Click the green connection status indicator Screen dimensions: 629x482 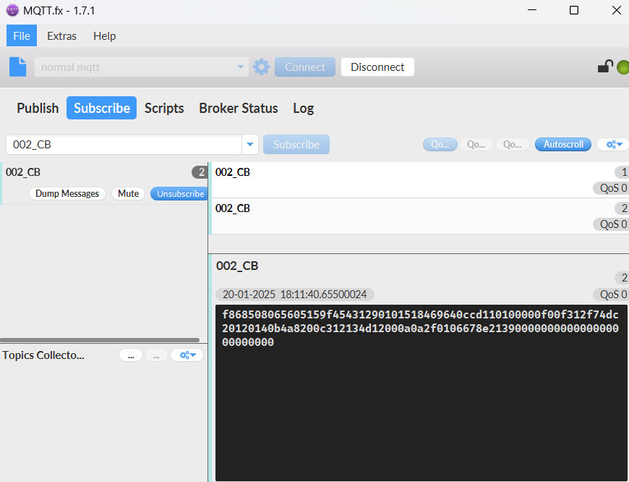(x=623, y=67)
